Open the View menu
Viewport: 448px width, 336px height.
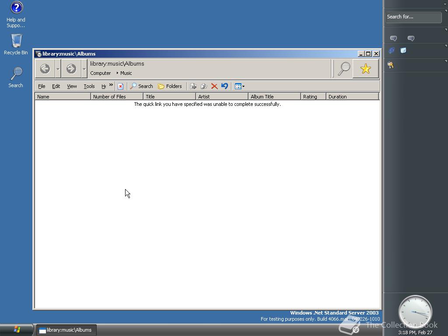[72, 86]
